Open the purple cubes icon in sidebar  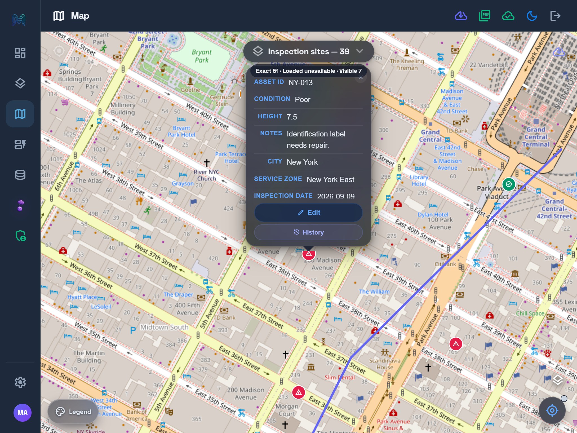(x=20, y=205)
